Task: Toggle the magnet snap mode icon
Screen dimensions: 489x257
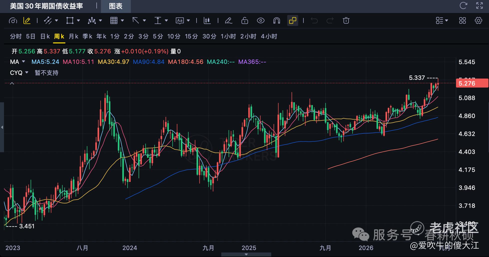Action: (x=277, y=21)
